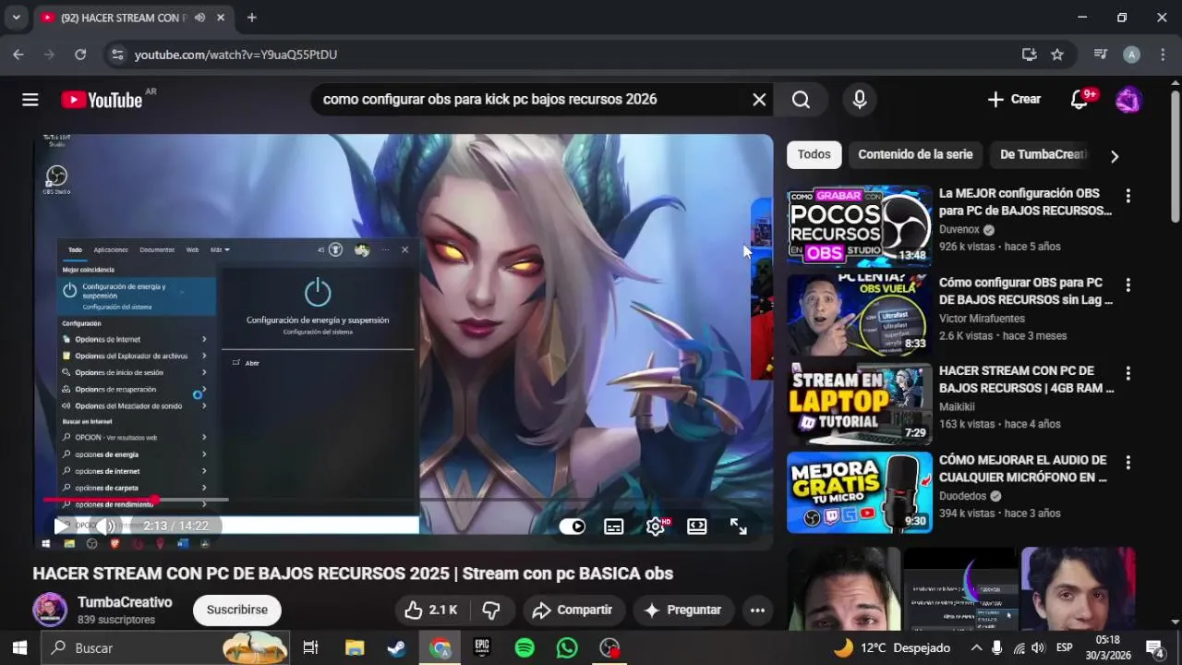Open the TumbaCreativo channel avatar
Viewport: 1182px width, 665px height.
click(x=50, y=610)
